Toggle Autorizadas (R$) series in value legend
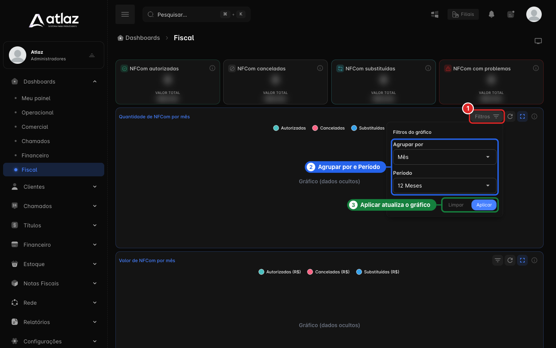 pyautogui.click(x=280, y=272)
